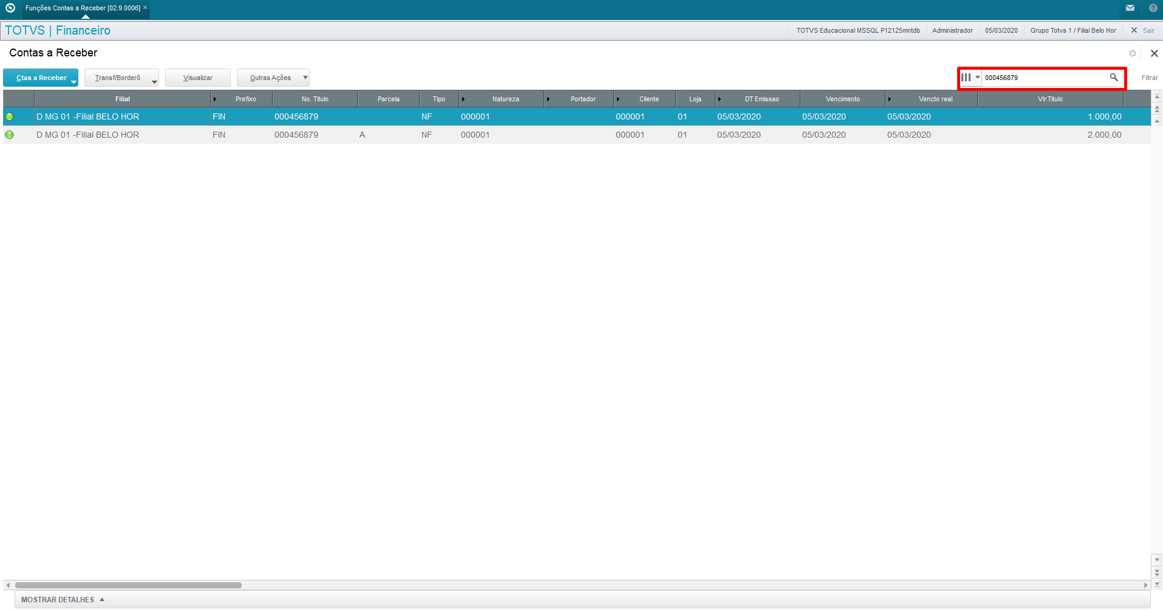The width and height of the screenshot is (1163, 612).
Task: Click the Transf/Borderô button
Action: [x=121, y=78]
